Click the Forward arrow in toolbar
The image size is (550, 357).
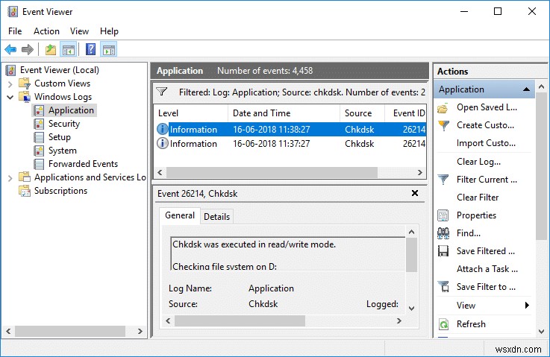[28, 50]
